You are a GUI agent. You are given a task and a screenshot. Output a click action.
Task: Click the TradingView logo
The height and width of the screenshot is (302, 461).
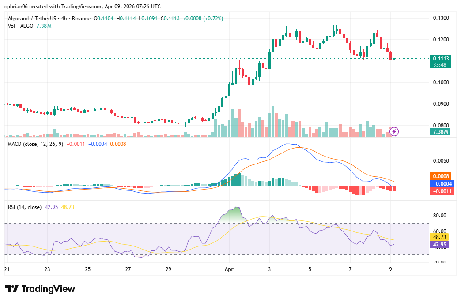(40, 289)
